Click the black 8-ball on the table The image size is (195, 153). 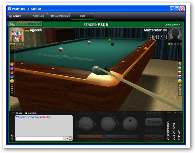(112, 44)
